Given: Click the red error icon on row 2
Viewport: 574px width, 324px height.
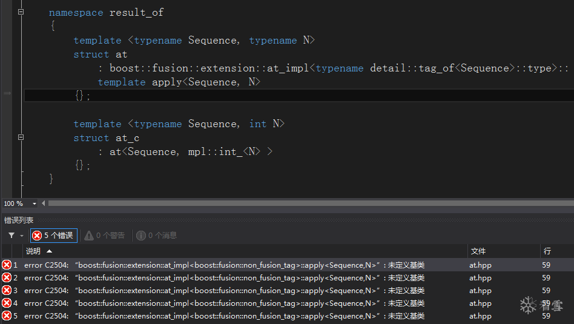Looking at the screenshot, I should point(7,278).
